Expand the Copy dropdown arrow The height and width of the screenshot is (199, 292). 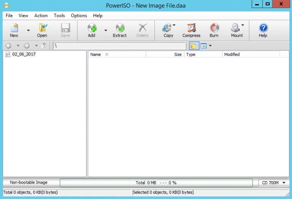click(x=174, y=25)
